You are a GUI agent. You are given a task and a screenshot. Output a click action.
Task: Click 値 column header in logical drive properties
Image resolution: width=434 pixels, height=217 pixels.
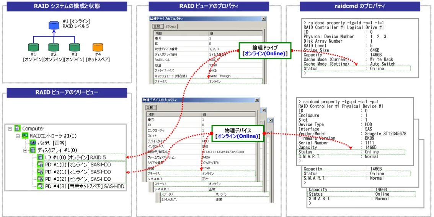click(235, 33)
